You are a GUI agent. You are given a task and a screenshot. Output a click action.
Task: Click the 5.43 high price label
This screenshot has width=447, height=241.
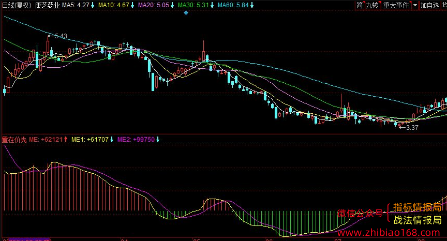(x=61, y=36)
